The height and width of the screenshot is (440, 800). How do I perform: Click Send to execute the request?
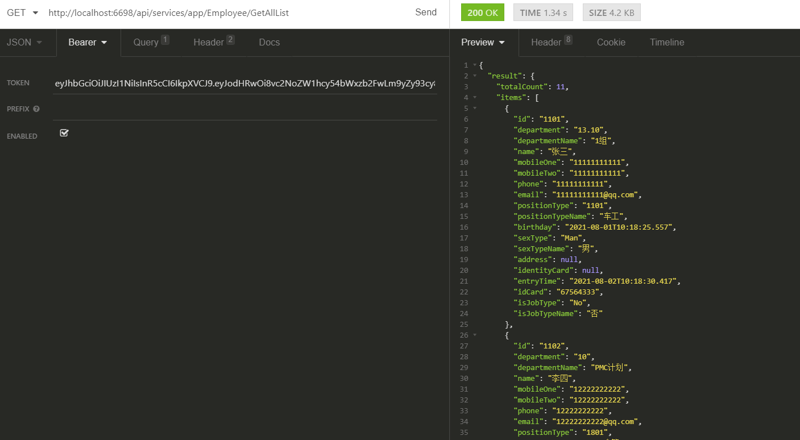click(x=426, y=12)
